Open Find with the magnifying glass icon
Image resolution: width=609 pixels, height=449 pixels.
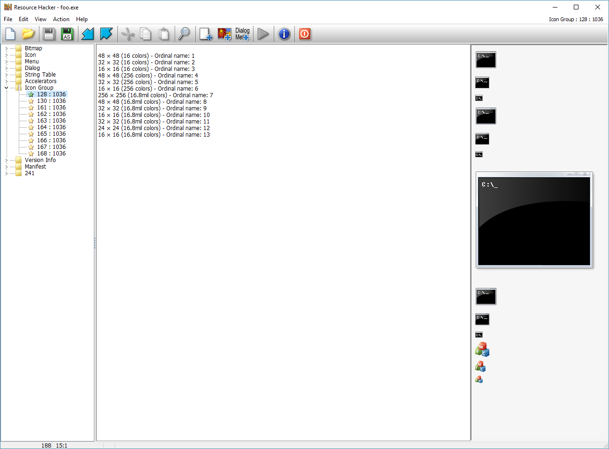185,34
